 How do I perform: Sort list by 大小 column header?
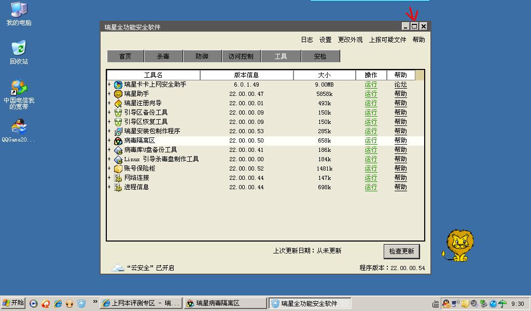325,75
